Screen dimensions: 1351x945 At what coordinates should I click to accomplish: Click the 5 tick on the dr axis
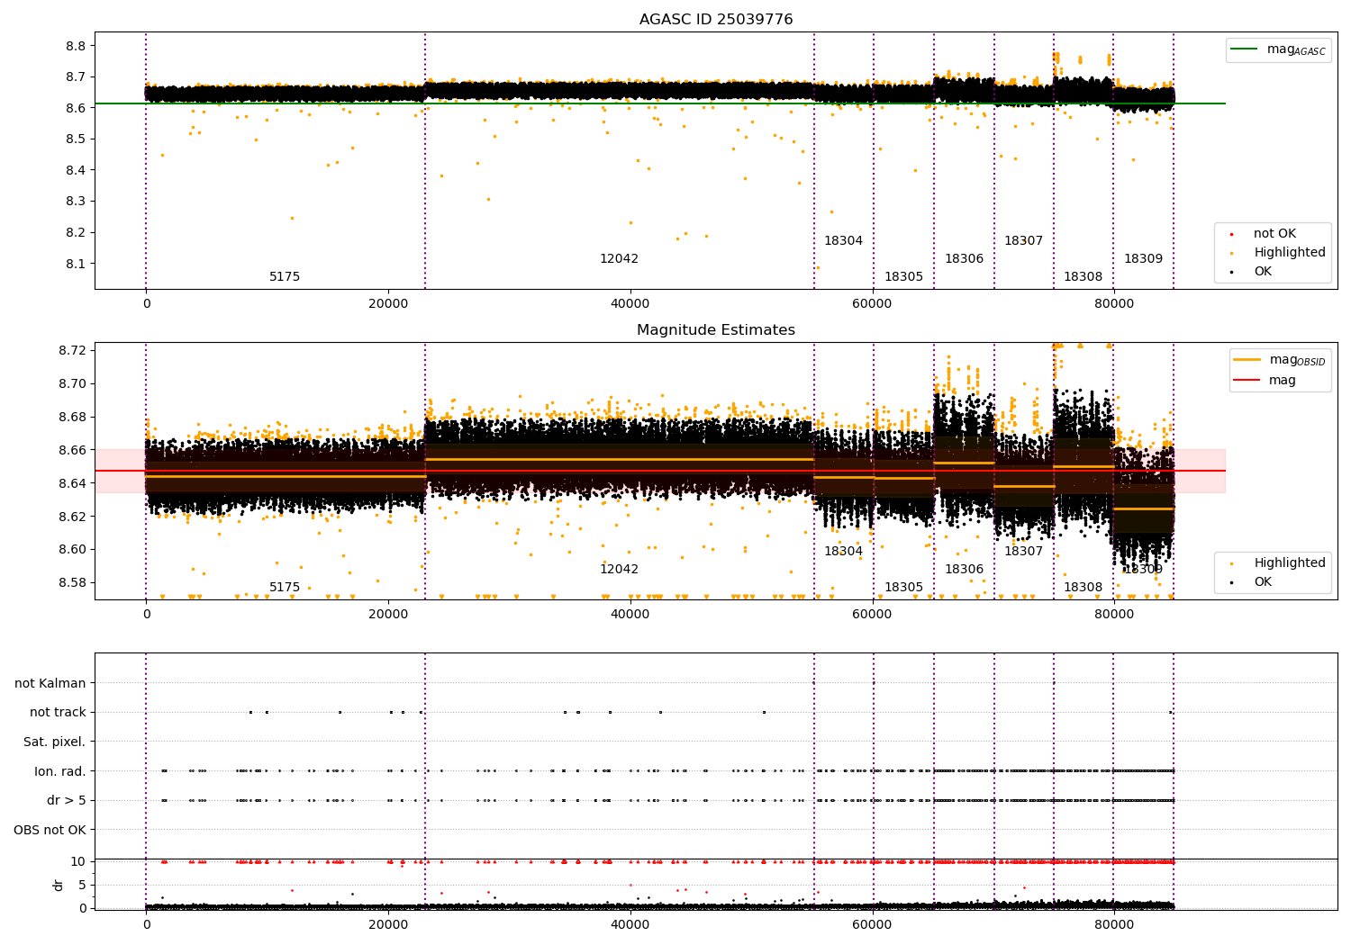(x=82, y=885)
